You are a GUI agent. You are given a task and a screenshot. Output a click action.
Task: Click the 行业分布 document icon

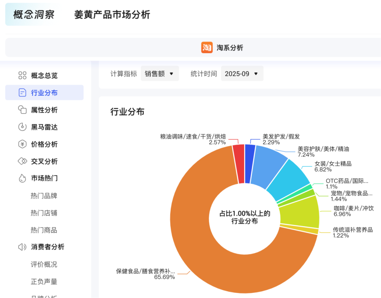pos(22,93)
